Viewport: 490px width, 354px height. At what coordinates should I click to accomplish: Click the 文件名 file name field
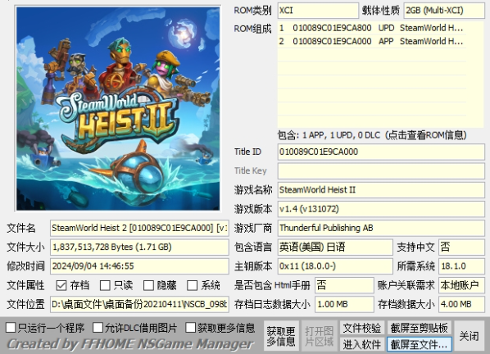pos(139,228)
